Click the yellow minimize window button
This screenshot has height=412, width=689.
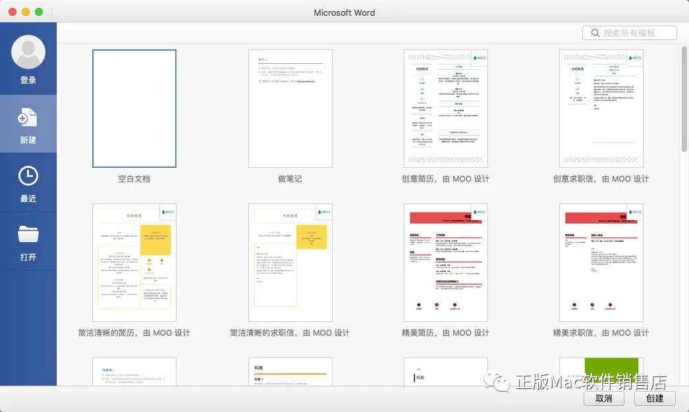26,12
